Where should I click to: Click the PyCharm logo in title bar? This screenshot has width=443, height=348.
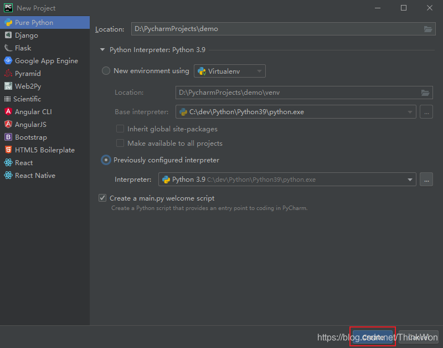8,8
